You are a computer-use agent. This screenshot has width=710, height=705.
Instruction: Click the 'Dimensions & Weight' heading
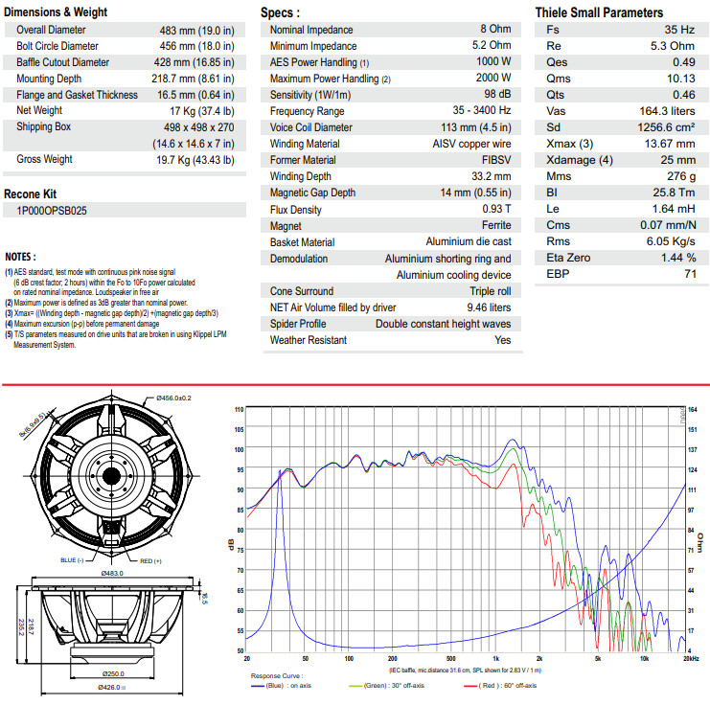pos(56,12)
